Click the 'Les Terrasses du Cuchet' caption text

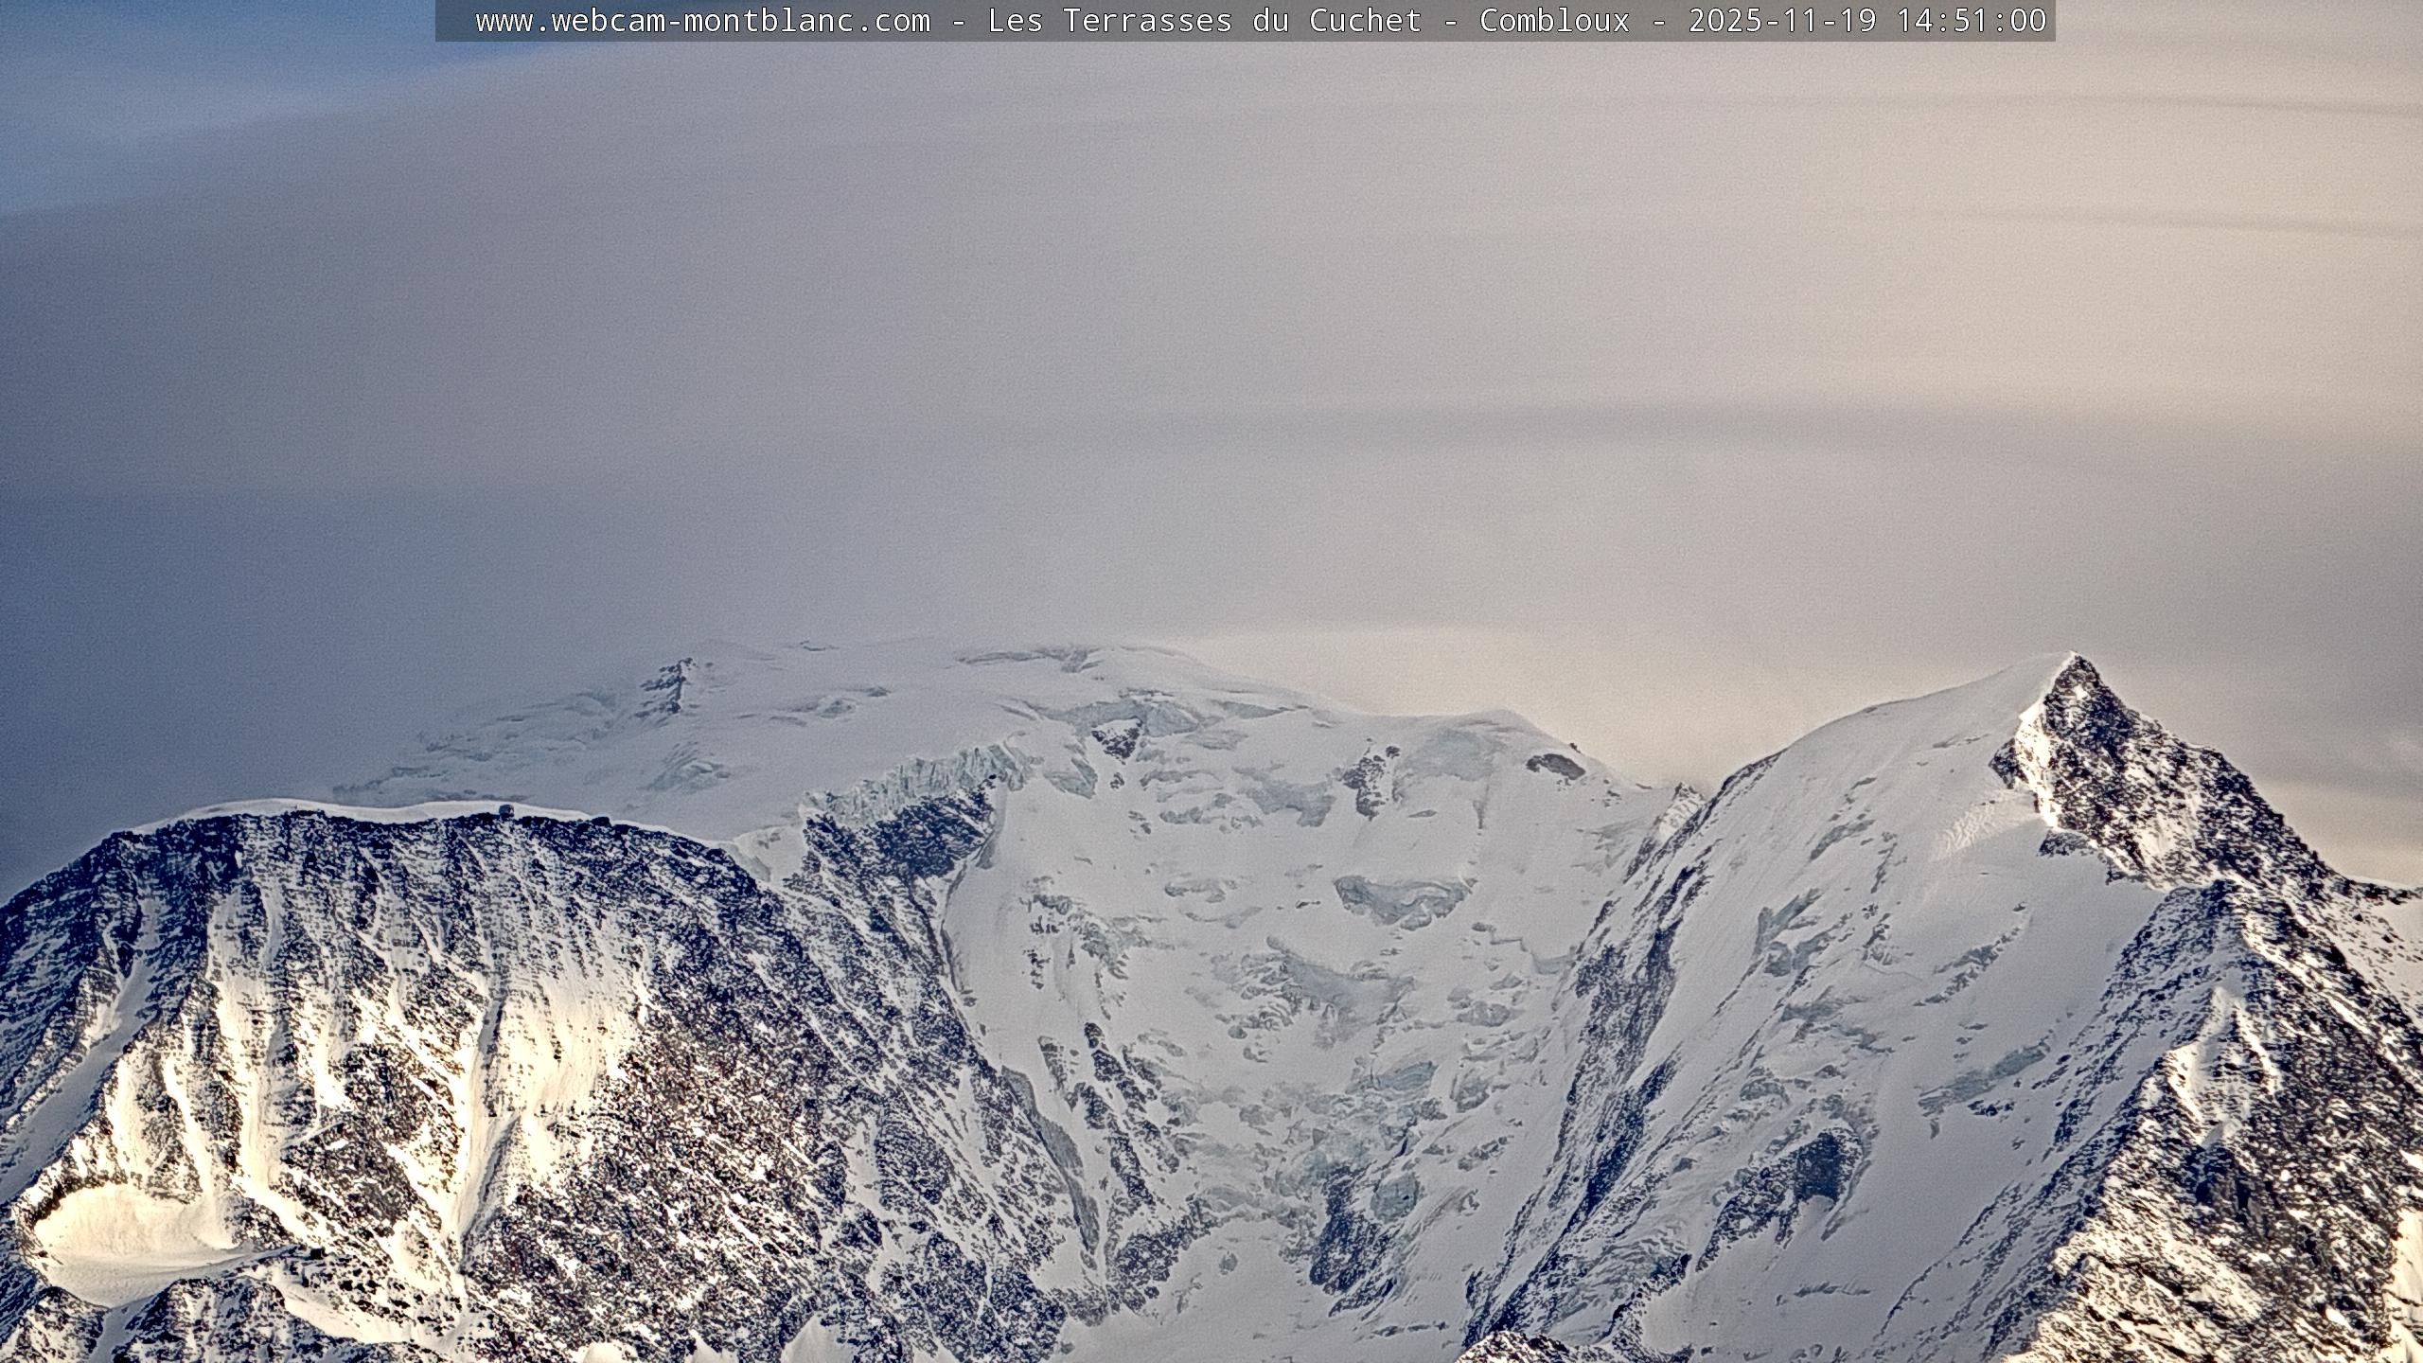click(1204, 21)
